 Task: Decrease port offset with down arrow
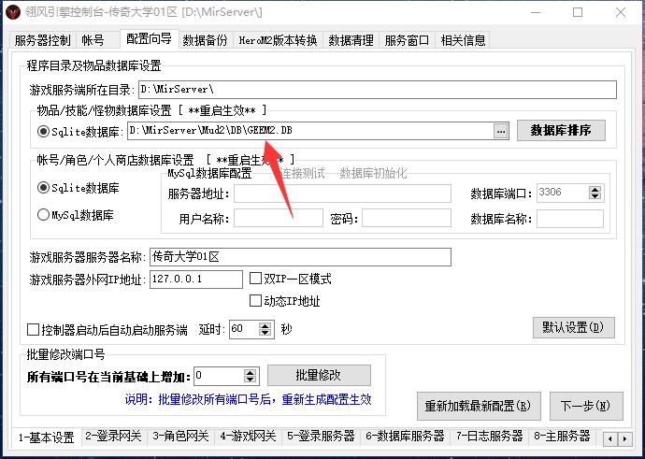[250, 380]
